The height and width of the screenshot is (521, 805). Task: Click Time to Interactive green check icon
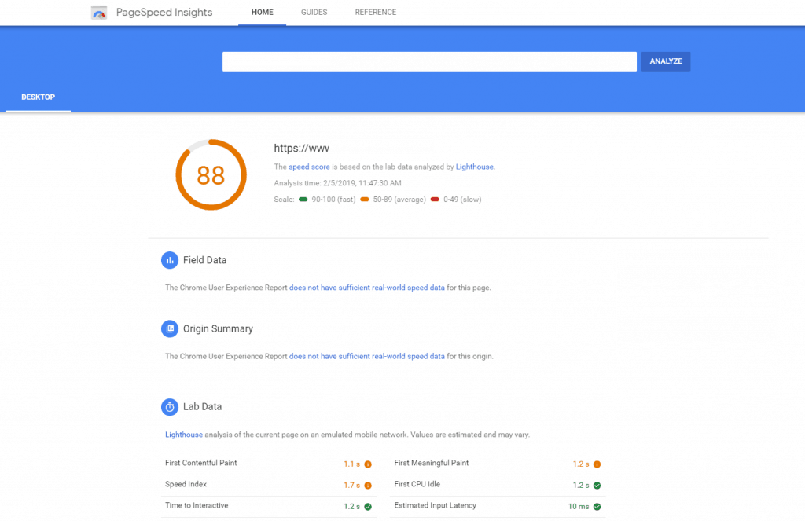pos(368,507)
